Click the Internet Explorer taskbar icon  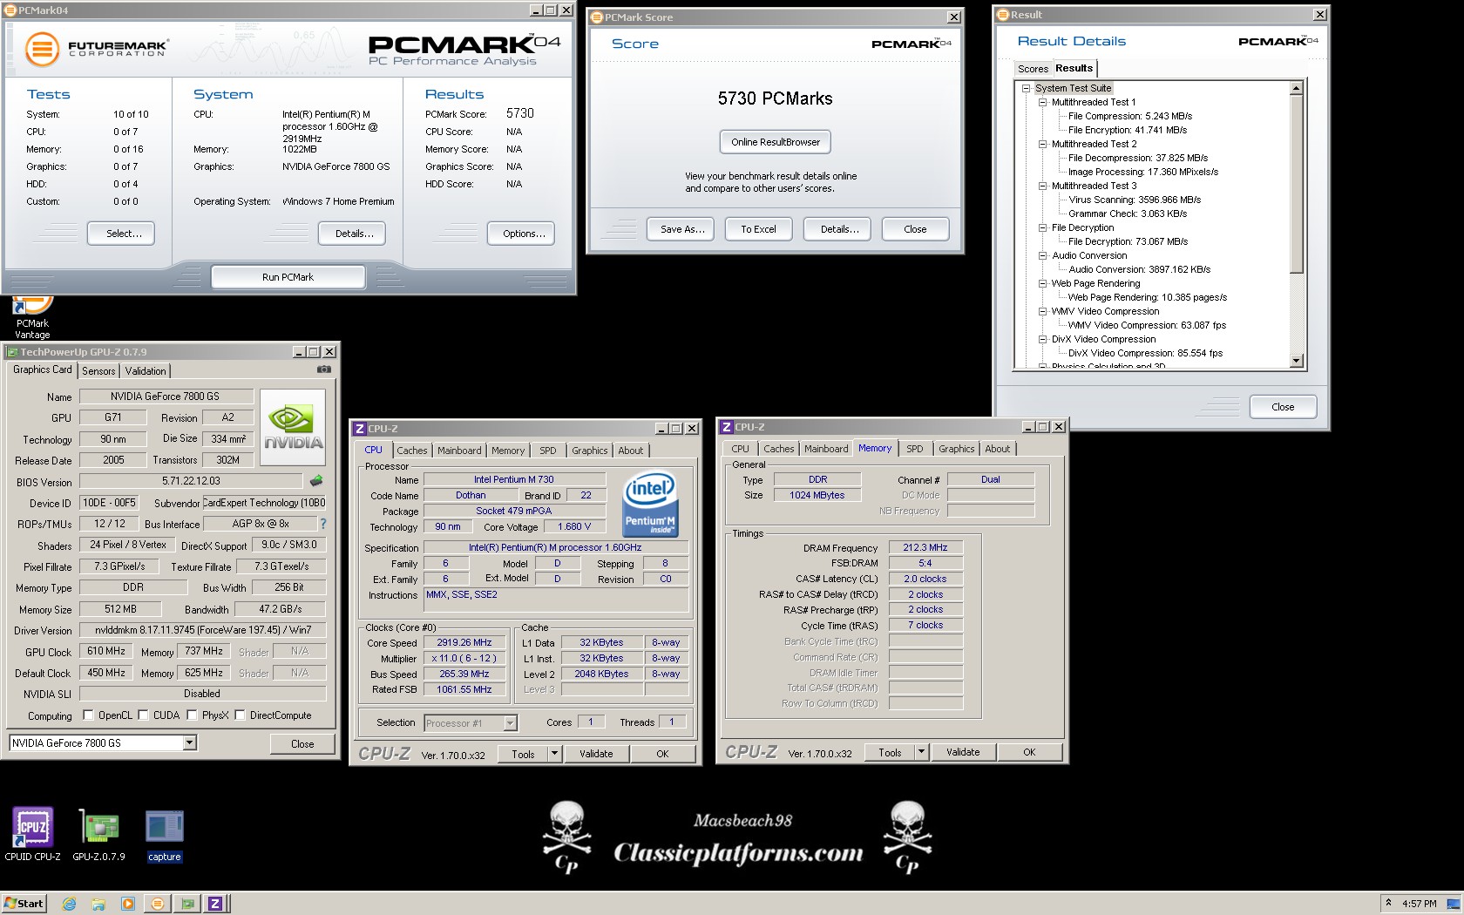(x=70, y=904)
